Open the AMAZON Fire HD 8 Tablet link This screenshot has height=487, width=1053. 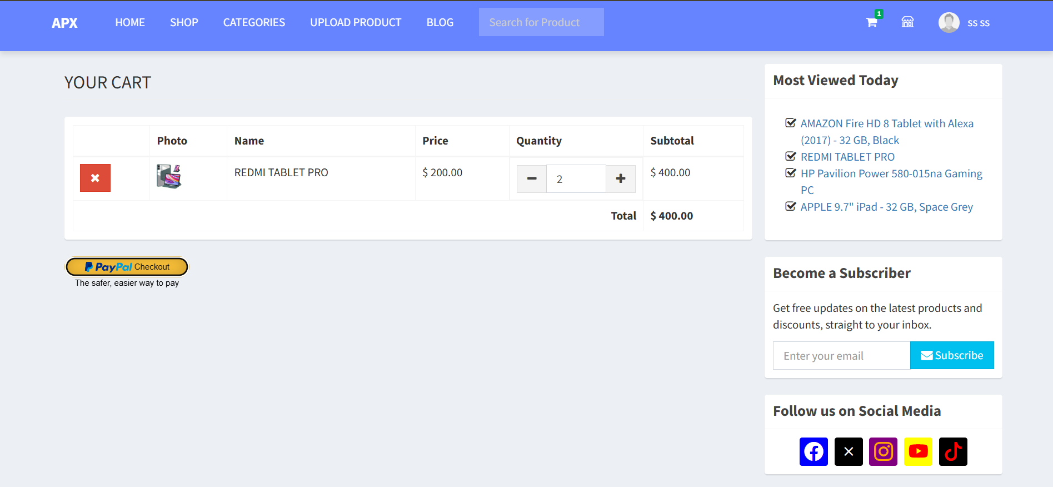click(x=887, y=124)
